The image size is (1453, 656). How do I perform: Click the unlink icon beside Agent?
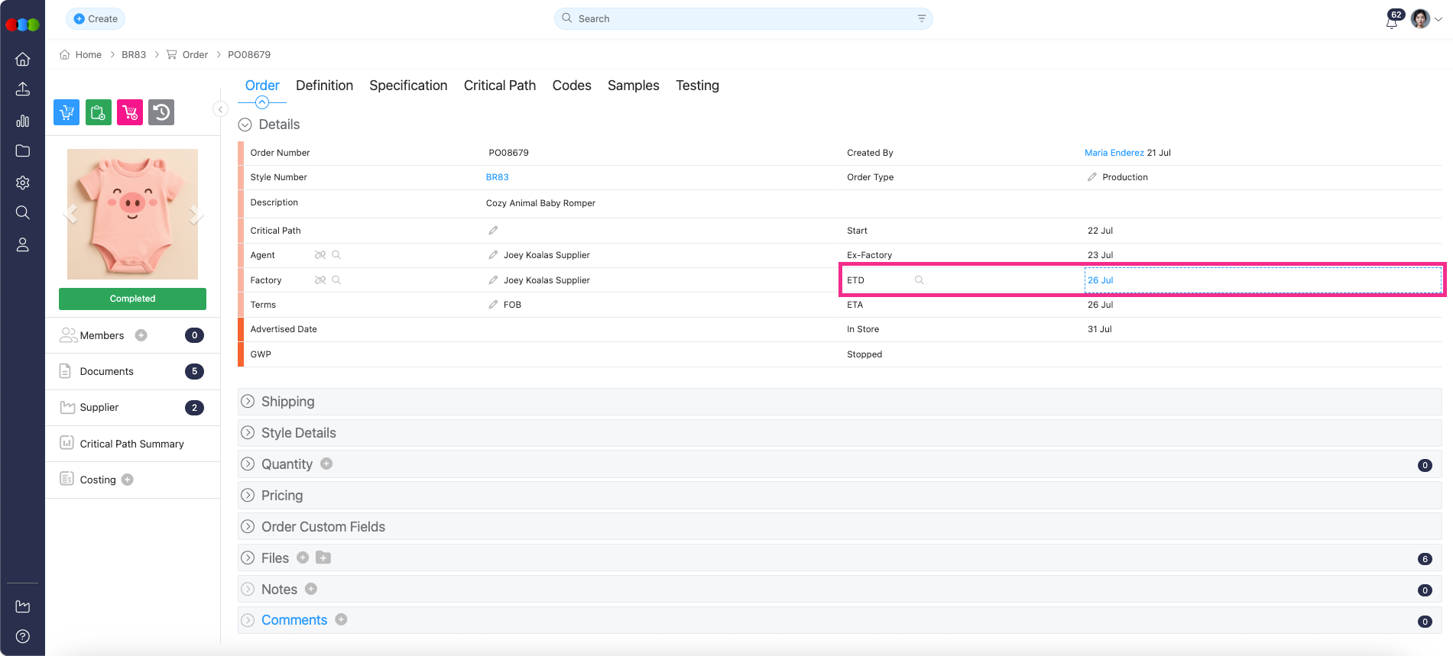[320, 255]
